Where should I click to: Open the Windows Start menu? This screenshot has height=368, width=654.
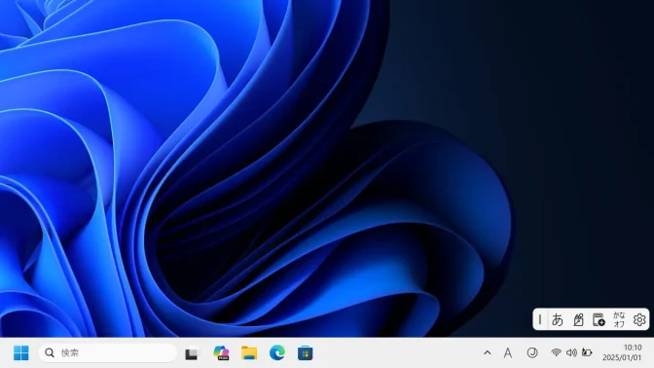tap(20, 353)
